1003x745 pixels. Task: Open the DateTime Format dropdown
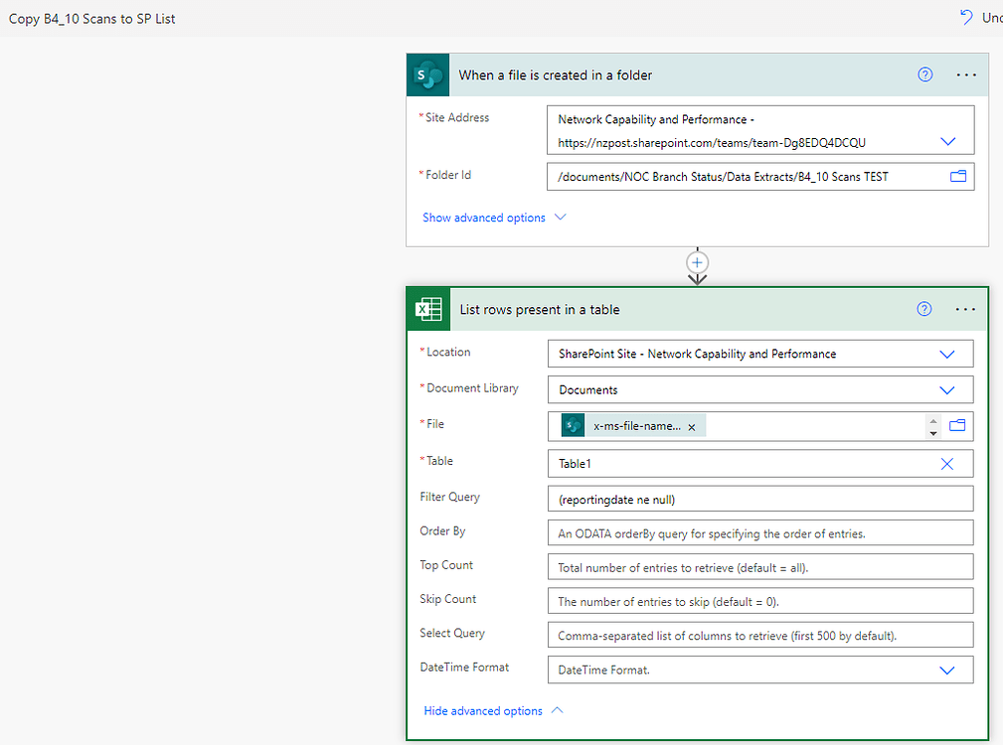coord(946,670)
